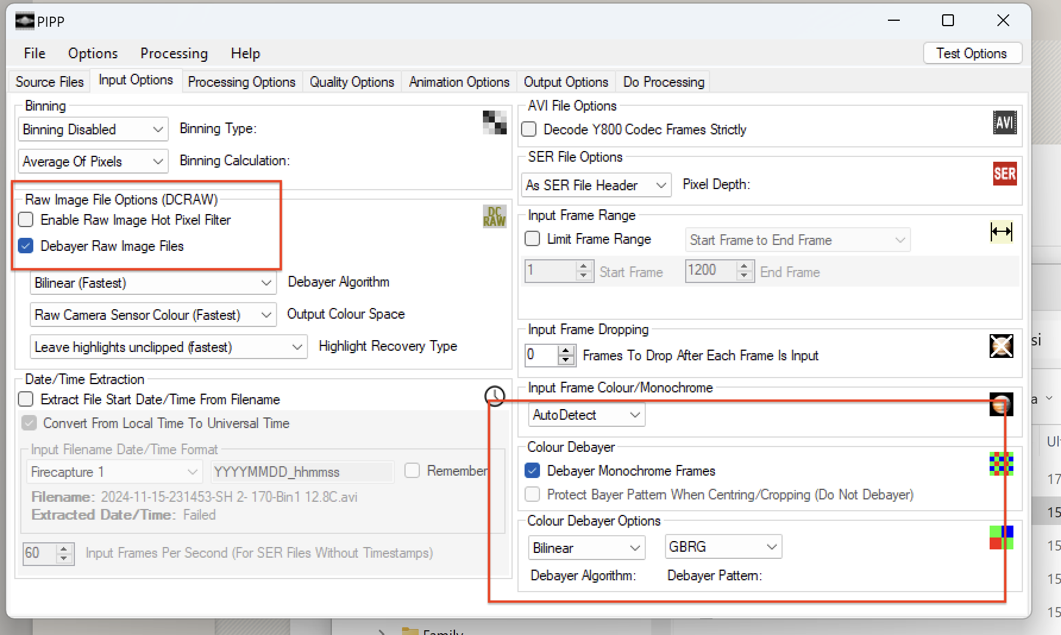Toggle Convert From Local Time To Universal Time
Screen dimensions: 1061x635
(29, 423)
